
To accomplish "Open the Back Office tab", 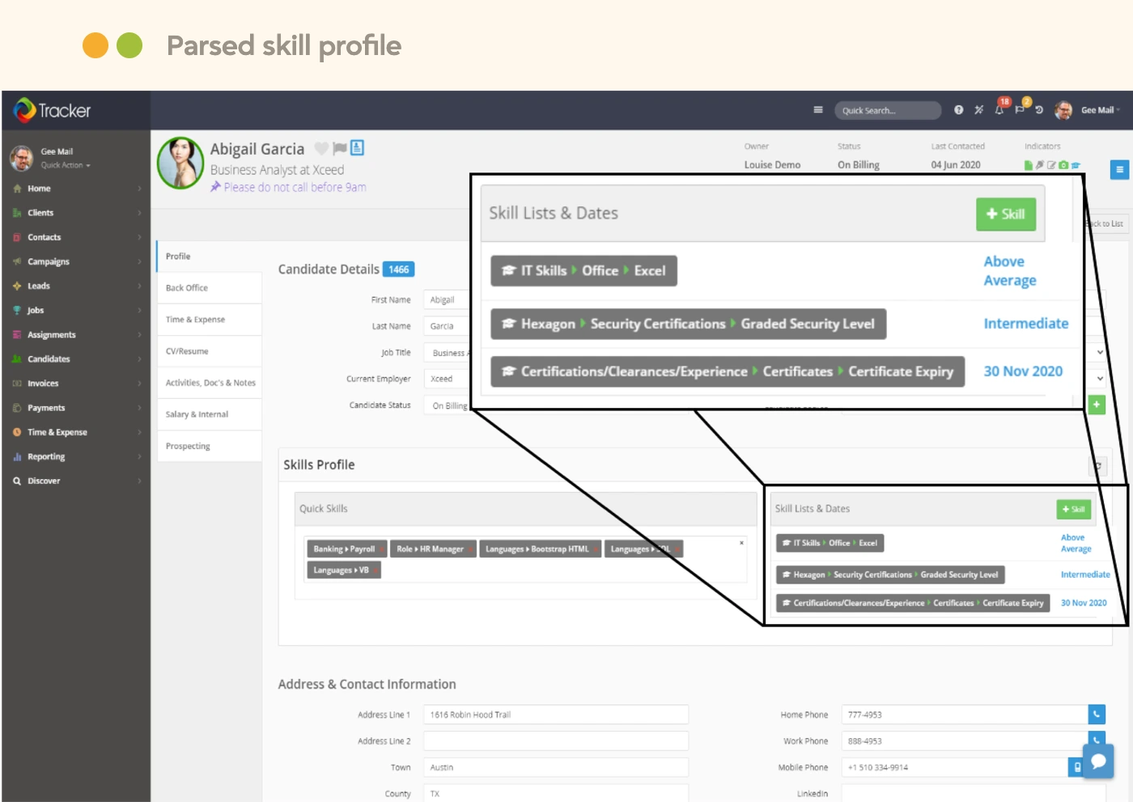I will pos(210,288).
